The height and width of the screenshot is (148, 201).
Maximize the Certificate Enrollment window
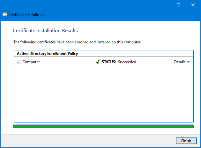coord(178,5)
